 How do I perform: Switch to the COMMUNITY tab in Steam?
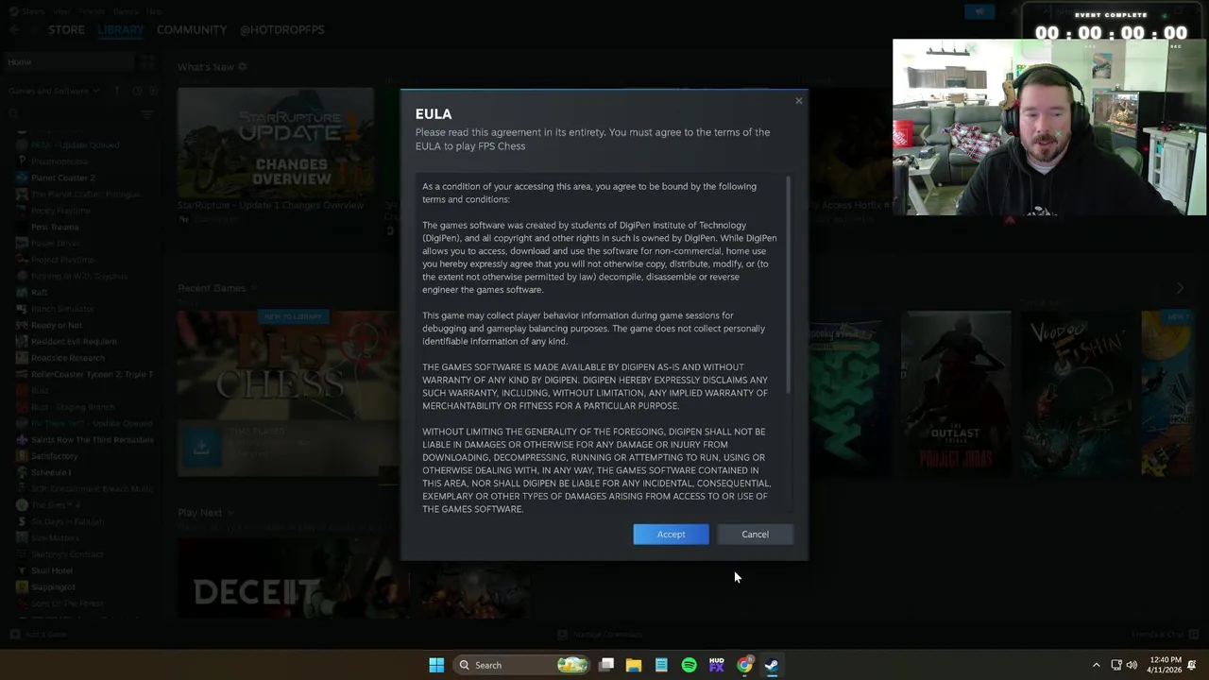[x=192, y=29]
